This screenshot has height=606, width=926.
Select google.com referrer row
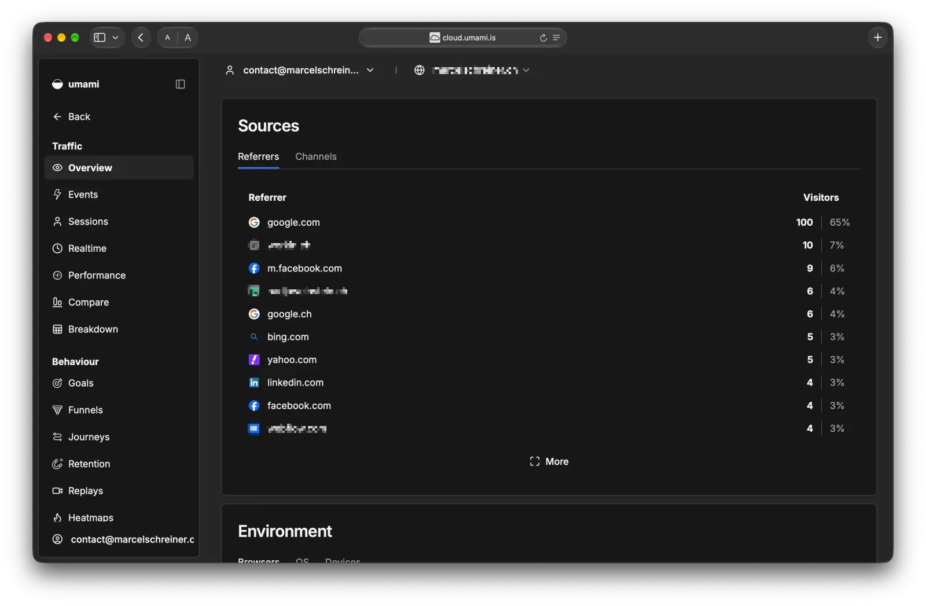549,222
